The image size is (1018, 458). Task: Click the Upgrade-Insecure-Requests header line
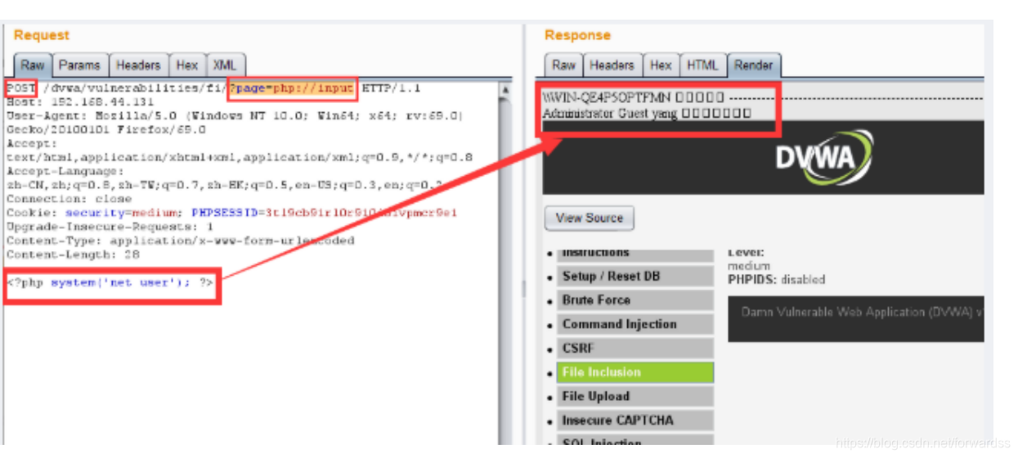click(110, 227)
